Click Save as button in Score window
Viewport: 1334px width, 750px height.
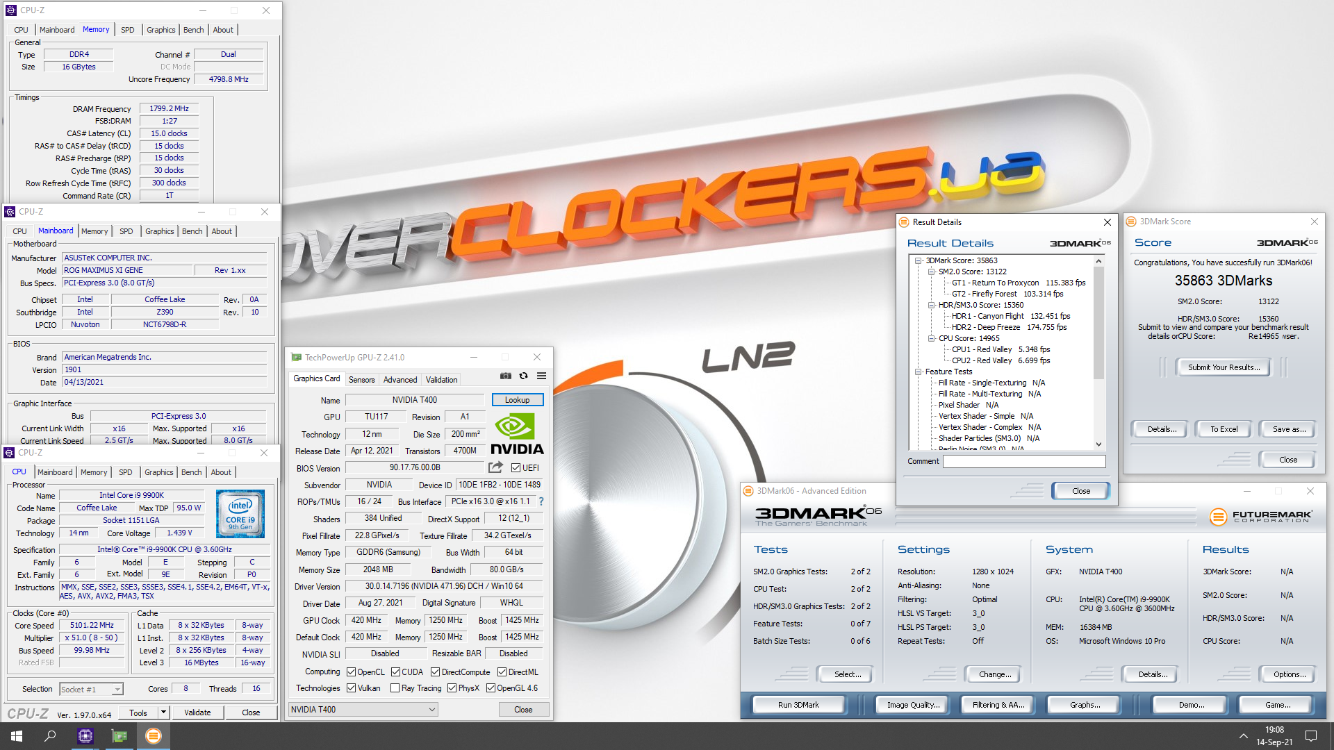pos(1289,429)
